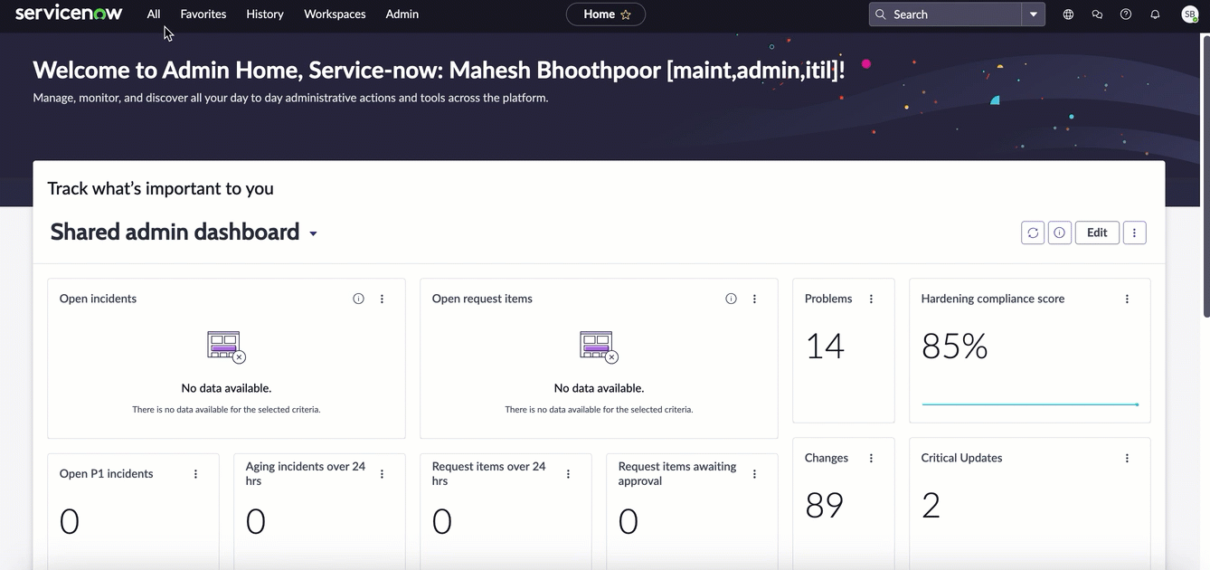Click the Aging incidents over 24 hrs value
The width and height of the screenshot is (1210, 570).
[x=256, y=521]
